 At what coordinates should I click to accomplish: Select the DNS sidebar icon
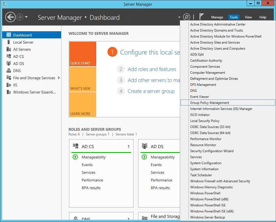pyautogui.click(x=8, y=71)
